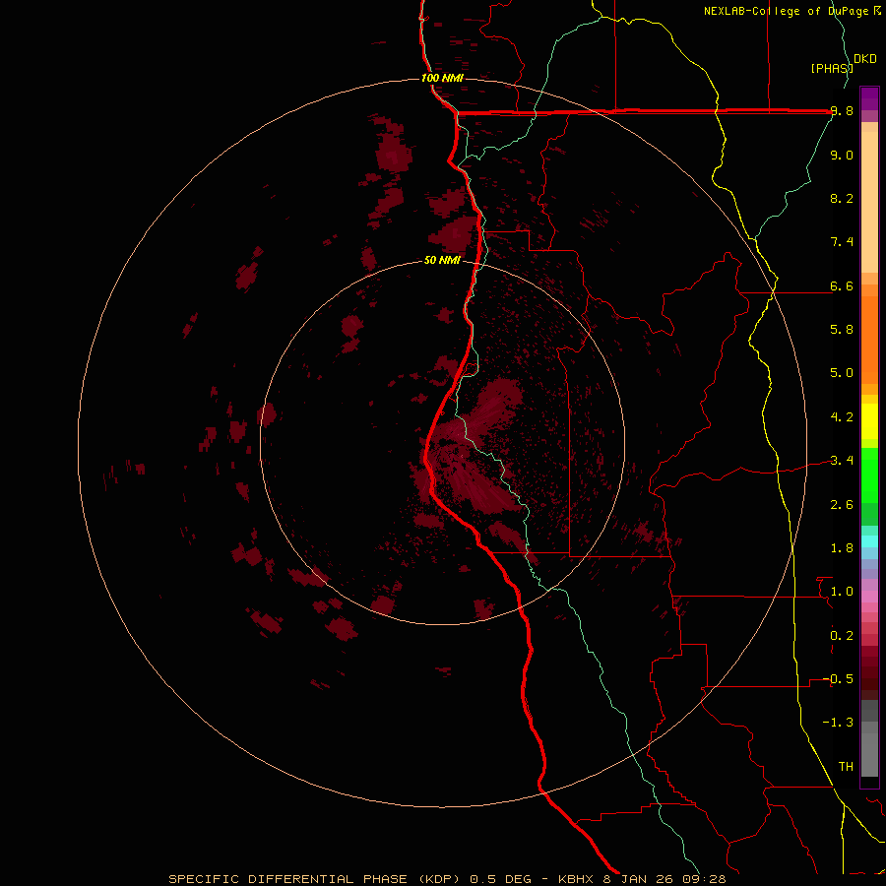The width and height of the screenshot is (886, 886).
Task: Click the light peach color bar segment near 8.2
Action: [869, 202]
